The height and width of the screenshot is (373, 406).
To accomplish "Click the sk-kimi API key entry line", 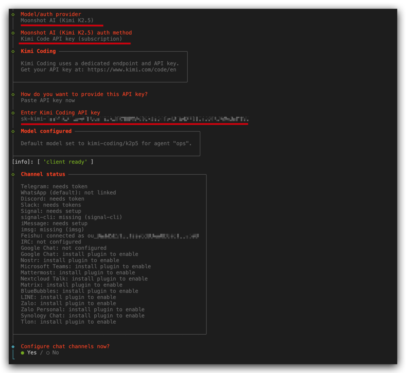I will [x=134, y=119].
